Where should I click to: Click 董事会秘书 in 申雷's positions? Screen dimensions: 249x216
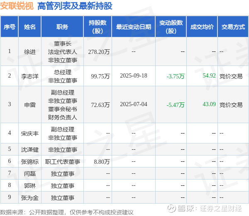[x=63, y=109]
